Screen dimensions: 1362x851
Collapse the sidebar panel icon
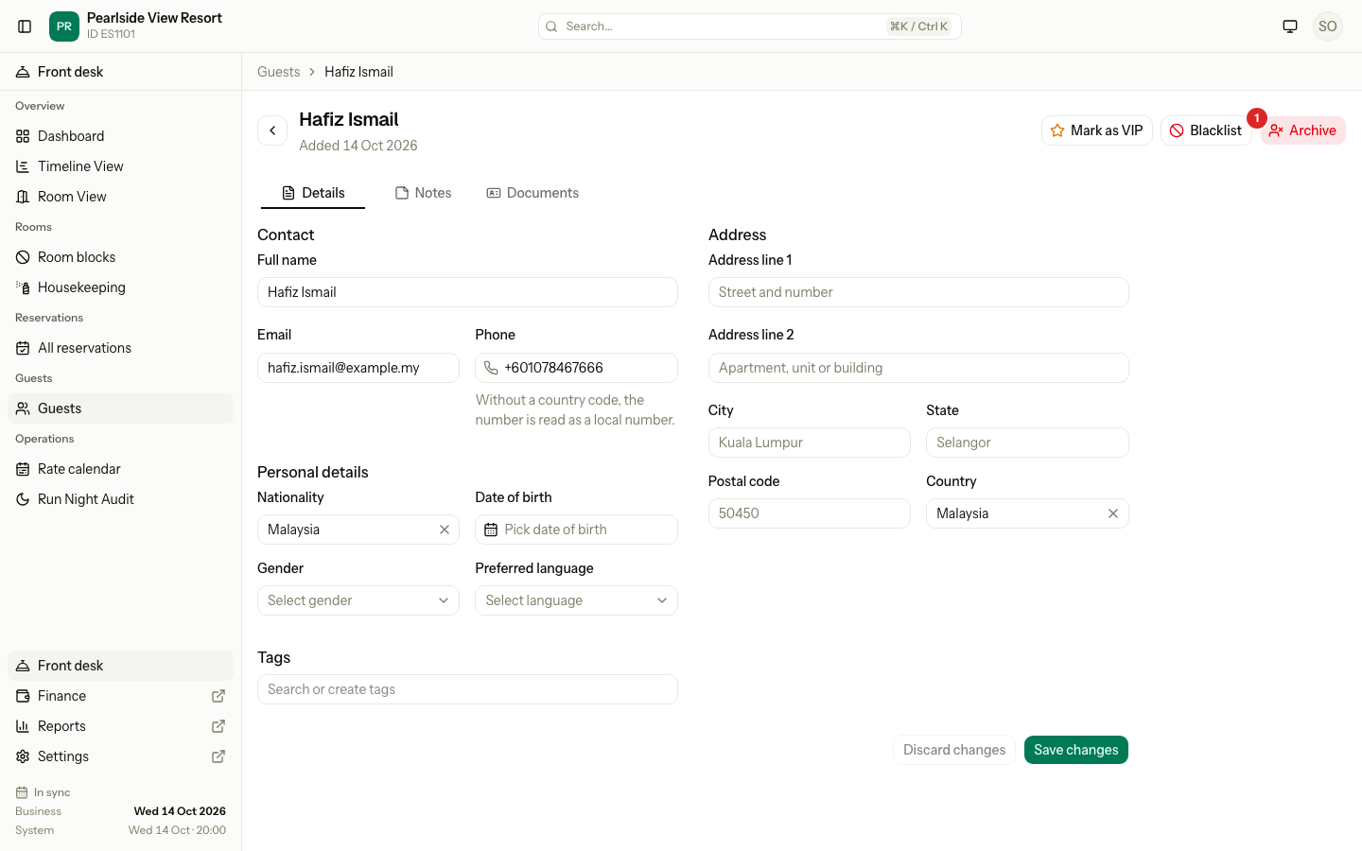click(x=25, y=26)
